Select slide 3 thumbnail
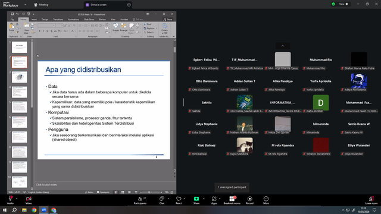The image size is (381, 214). click(20, 77)
